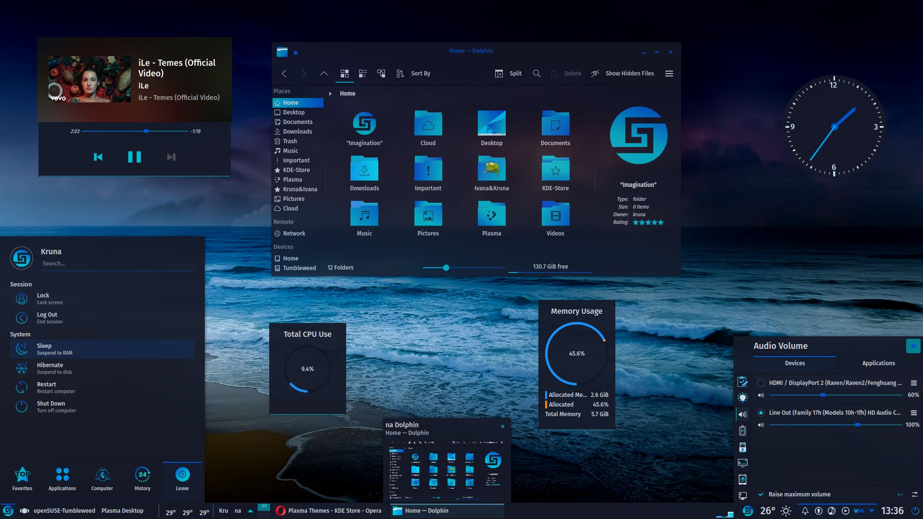Pause playback in the media player widget
The image size is (923, 519).
point(135,157)
